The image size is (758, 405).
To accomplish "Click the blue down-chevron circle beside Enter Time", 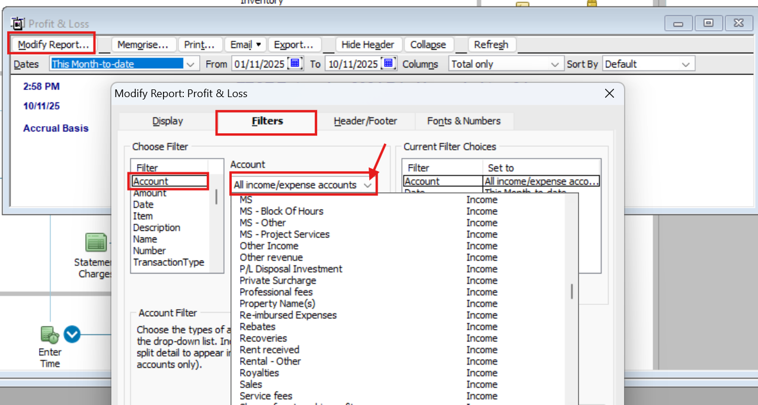I will click(x=72, y=335).
